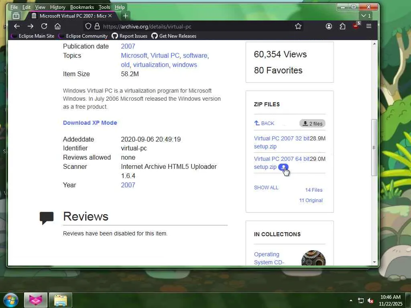This screenshot has height=308, width=411.
Task: Reload the page with the refresh icon
Action: 44,26
